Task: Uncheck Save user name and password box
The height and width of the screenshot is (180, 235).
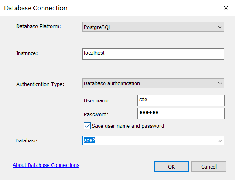Action: pyautogui.click(x=87, y=126)
